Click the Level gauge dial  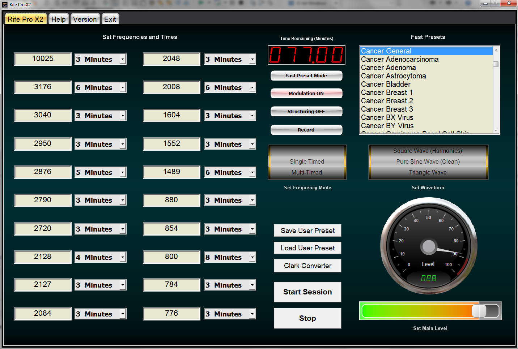pos(429,246)
